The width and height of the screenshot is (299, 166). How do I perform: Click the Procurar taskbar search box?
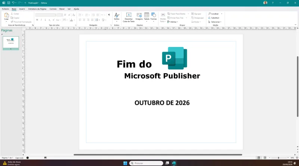pos(146,163)
